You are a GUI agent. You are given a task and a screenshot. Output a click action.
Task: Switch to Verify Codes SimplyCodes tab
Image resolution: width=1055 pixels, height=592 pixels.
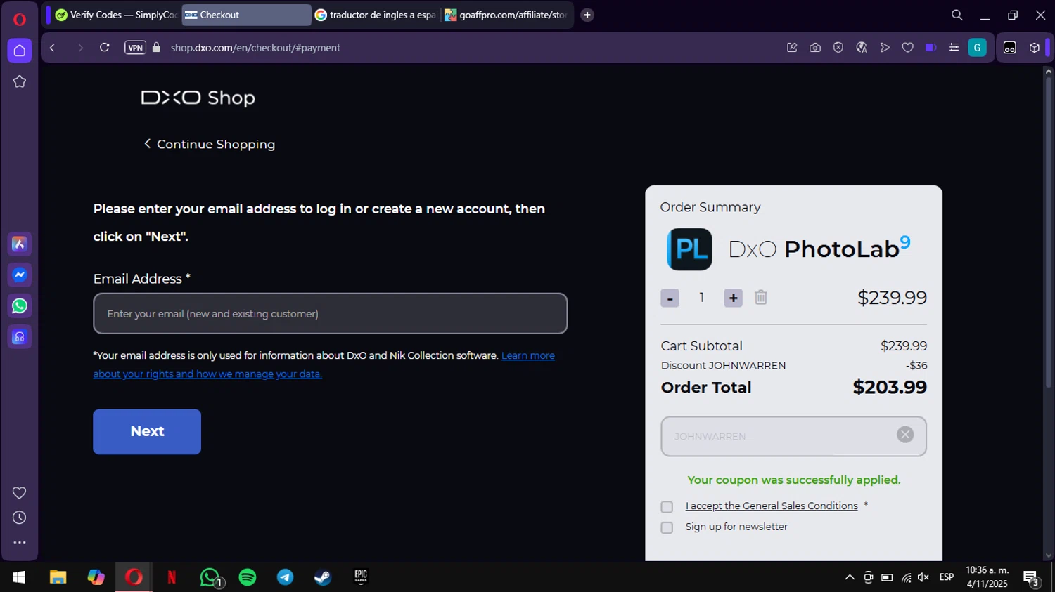116,15
